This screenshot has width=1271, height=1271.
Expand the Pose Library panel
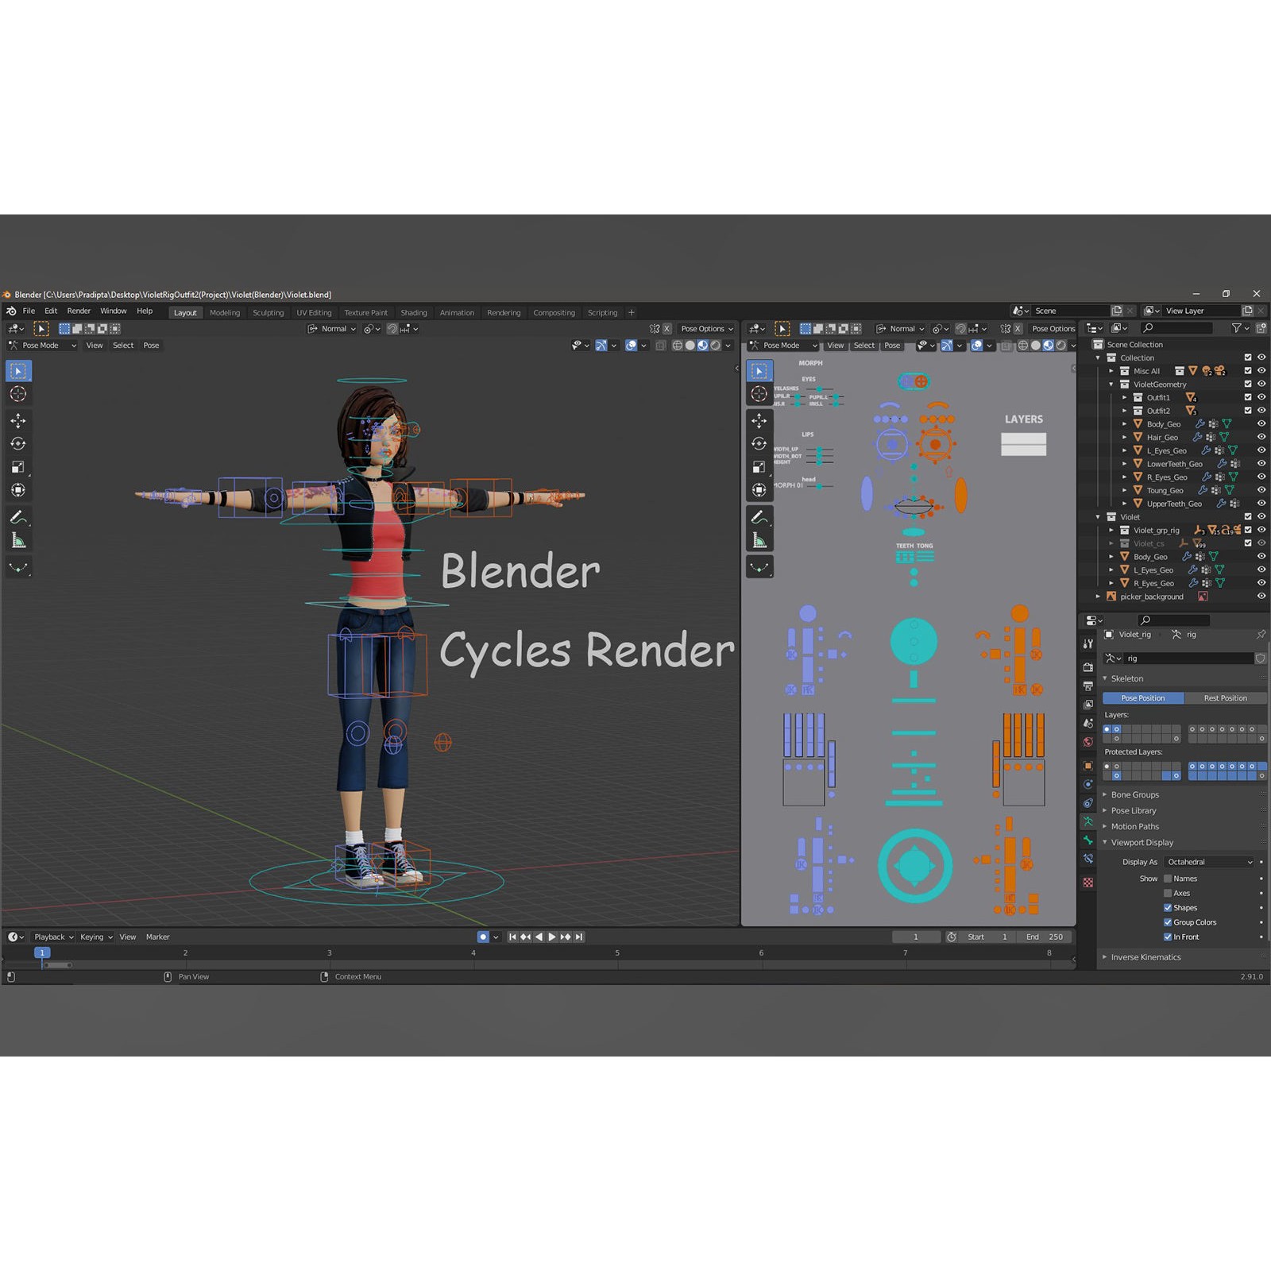(x=1134, y=811)
